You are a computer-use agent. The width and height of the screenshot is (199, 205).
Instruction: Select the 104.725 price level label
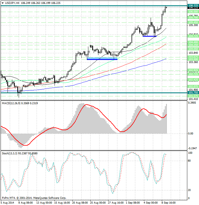pos(193,36)
